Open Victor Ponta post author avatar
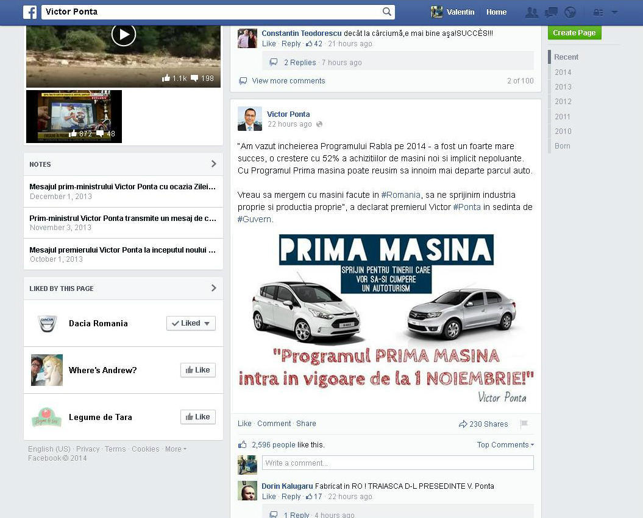The height and width of the screenshot is (518, 643). [250, 119]
